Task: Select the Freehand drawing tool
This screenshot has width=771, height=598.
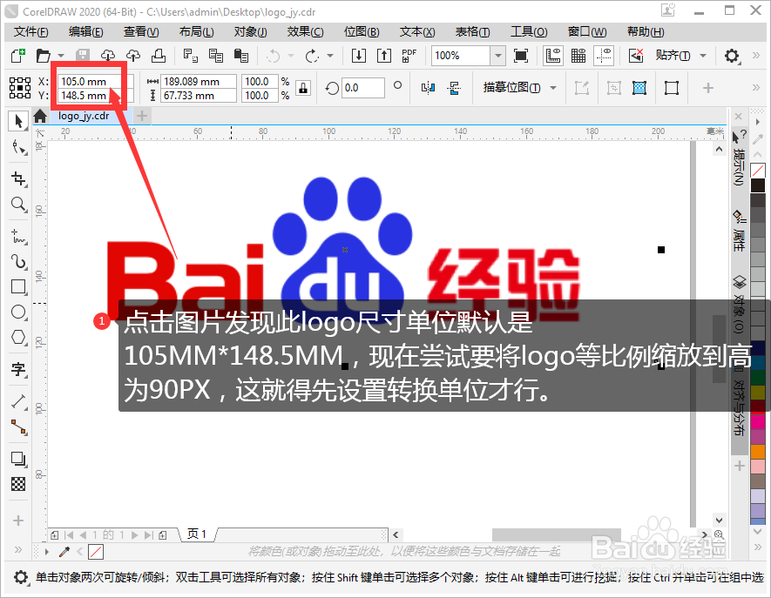Action: (x=18, y=237)
